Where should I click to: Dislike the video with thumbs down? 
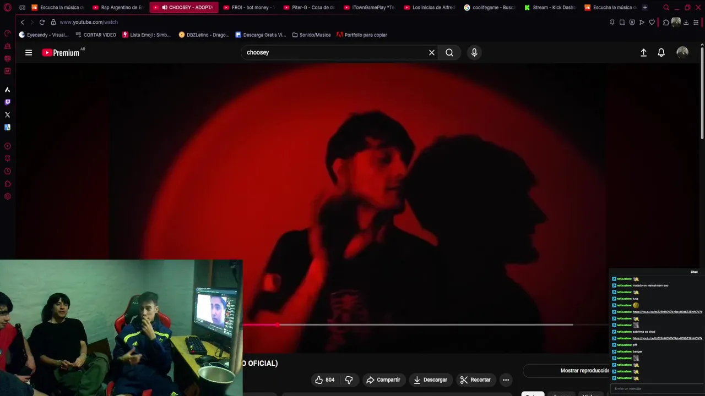click(349, 380)
